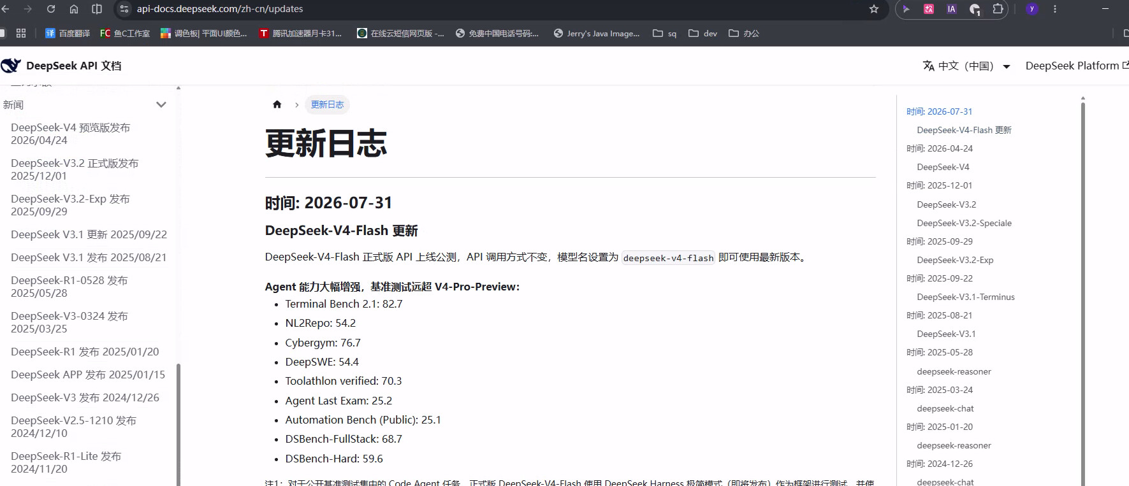Click the breadcrumb home icon
This screenshot has width=1129, height=486.
277,104
